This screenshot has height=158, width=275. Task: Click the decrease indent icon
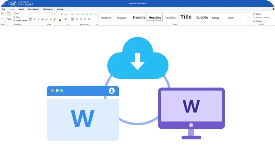pos(87,14)
